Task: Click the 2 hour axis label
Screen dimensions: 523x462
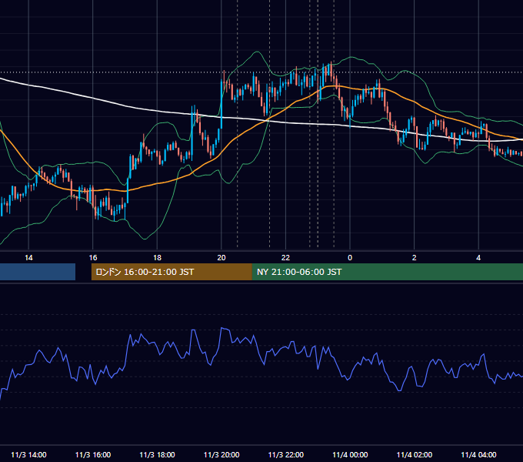Action: click(x=415, y=258)
